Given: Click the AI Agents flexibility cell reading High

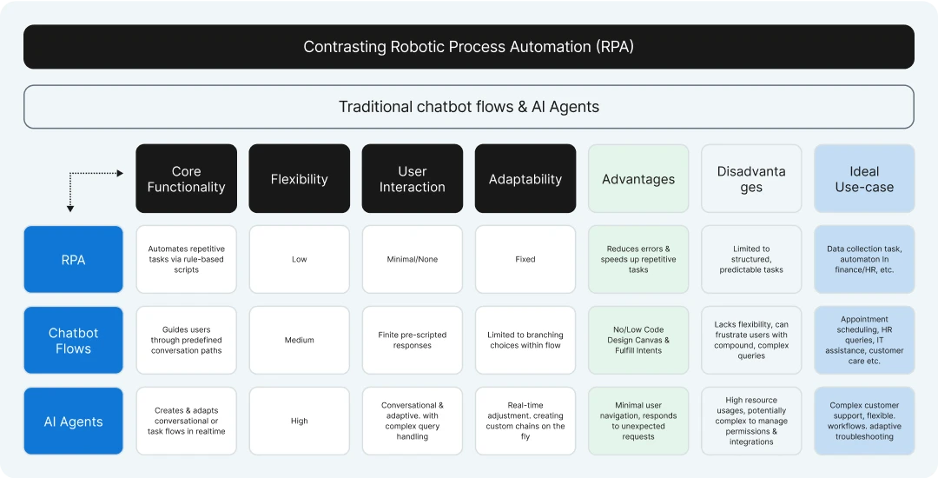Looking at the screenshot, I should (299, 422).
